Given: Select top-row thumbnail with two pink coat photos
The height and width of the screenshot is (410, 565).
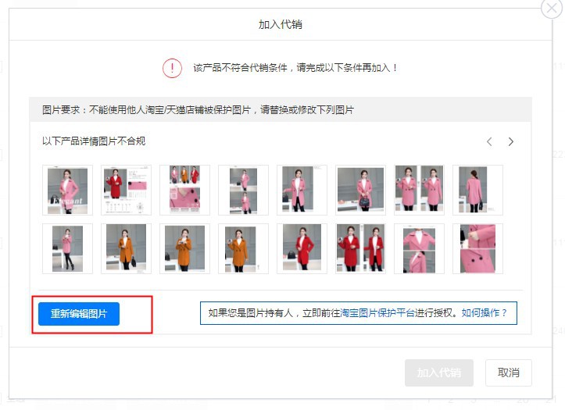Looking at the screenshot, I should (419, 190).
